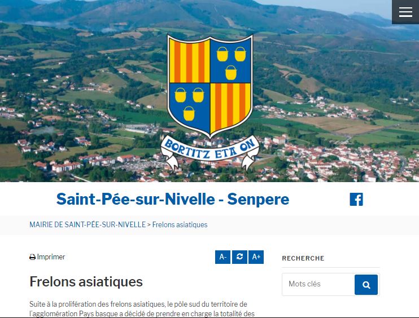Viewport: 419px width, 318px height.
Task: Reset text size with the refresh icon
Action: pyautogui.click(x=239, y=257)
